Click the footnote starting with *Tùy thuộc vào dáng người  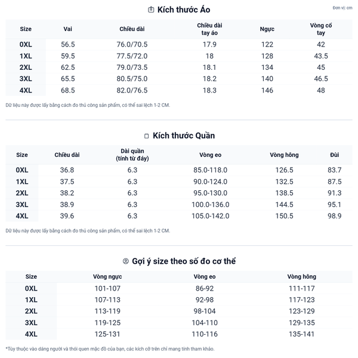tap(110, 349)
